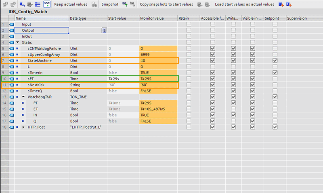Collapse the Static section

point(18,43)
